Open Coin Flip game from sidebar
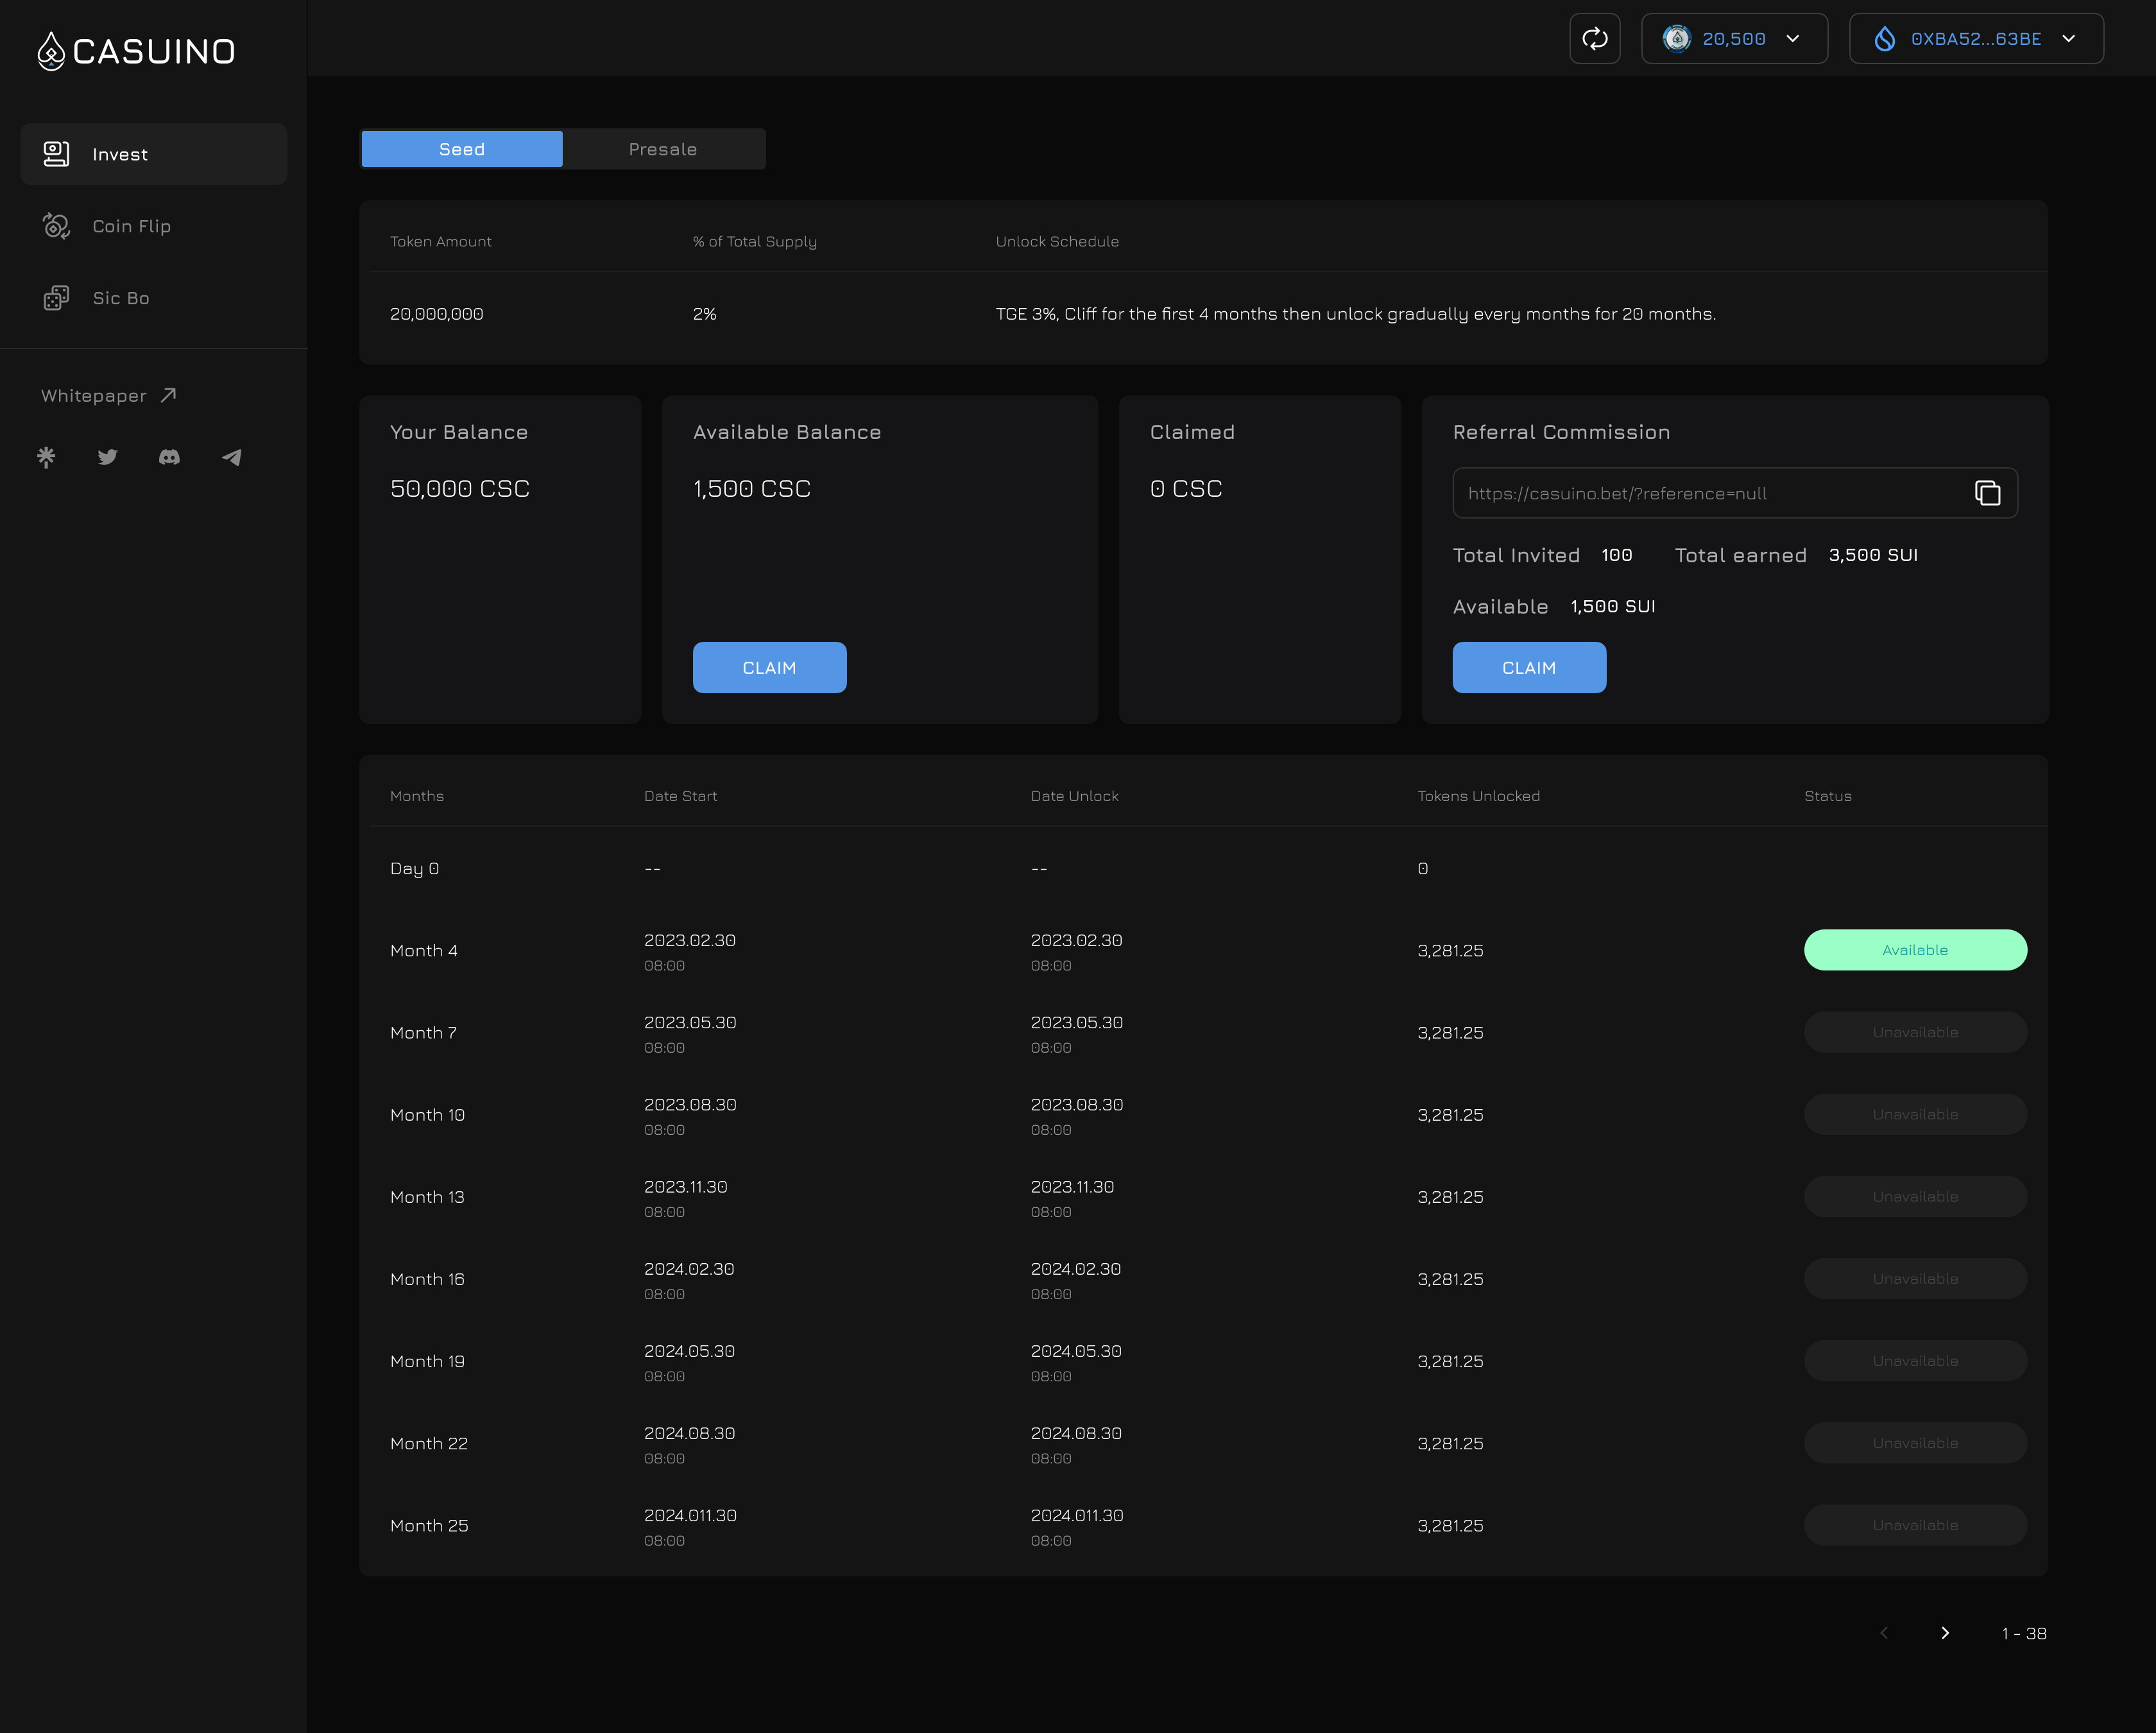2156x1733 pixels. (x=131, y=226)
